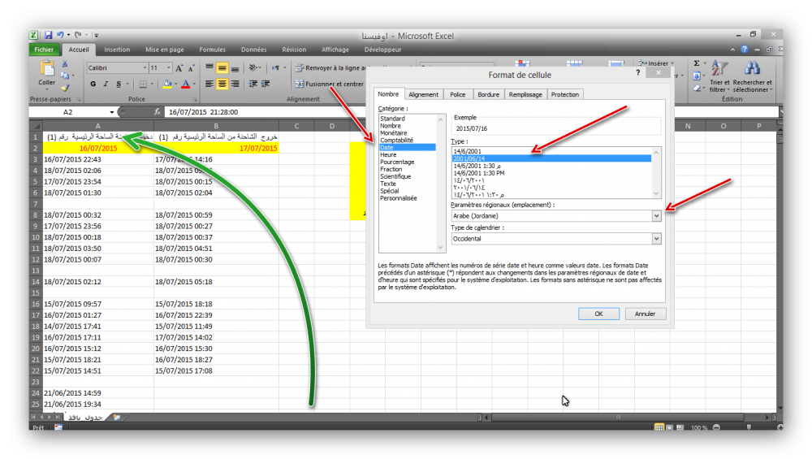Toggle horizontal center alignment
This screenshot has width=812, height=459.
tap(222, 84)
